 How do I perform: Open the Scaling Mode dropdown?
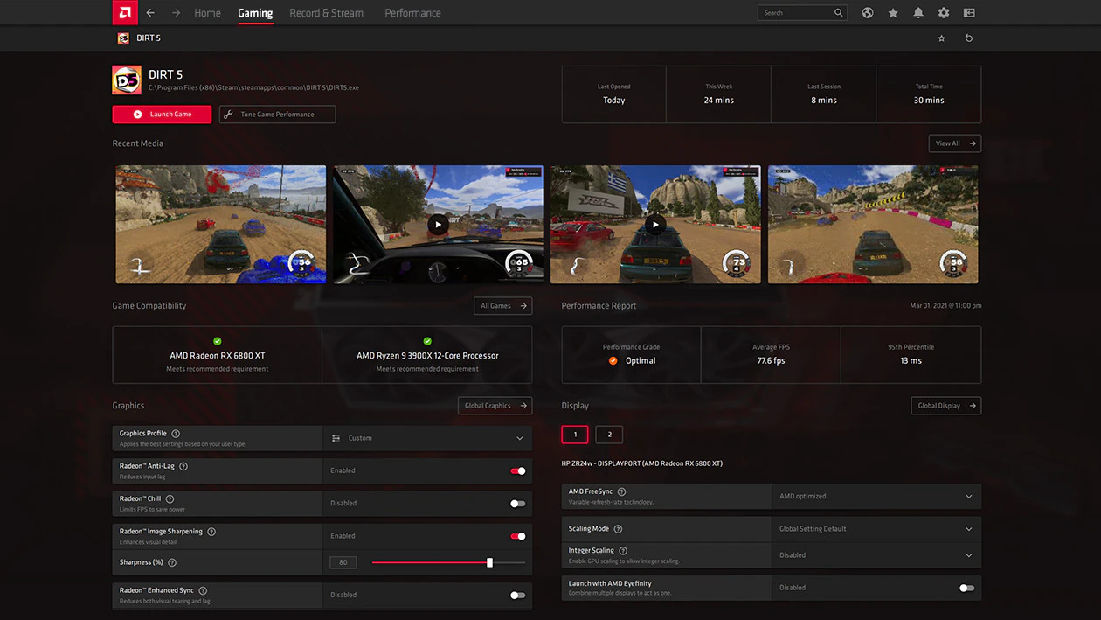tap(969, 528)
